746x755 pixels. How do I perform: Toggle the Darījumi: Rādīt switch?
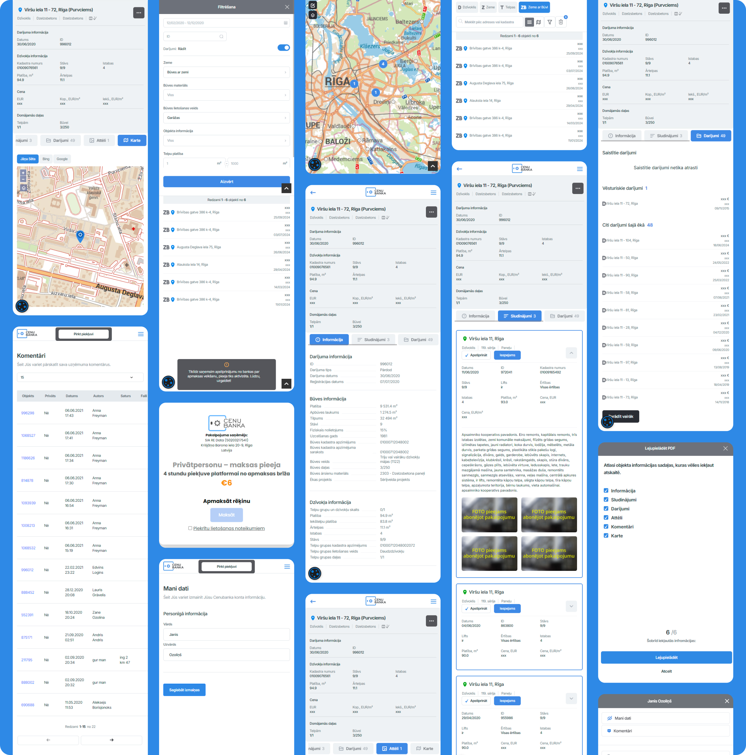tap(283, 48)
